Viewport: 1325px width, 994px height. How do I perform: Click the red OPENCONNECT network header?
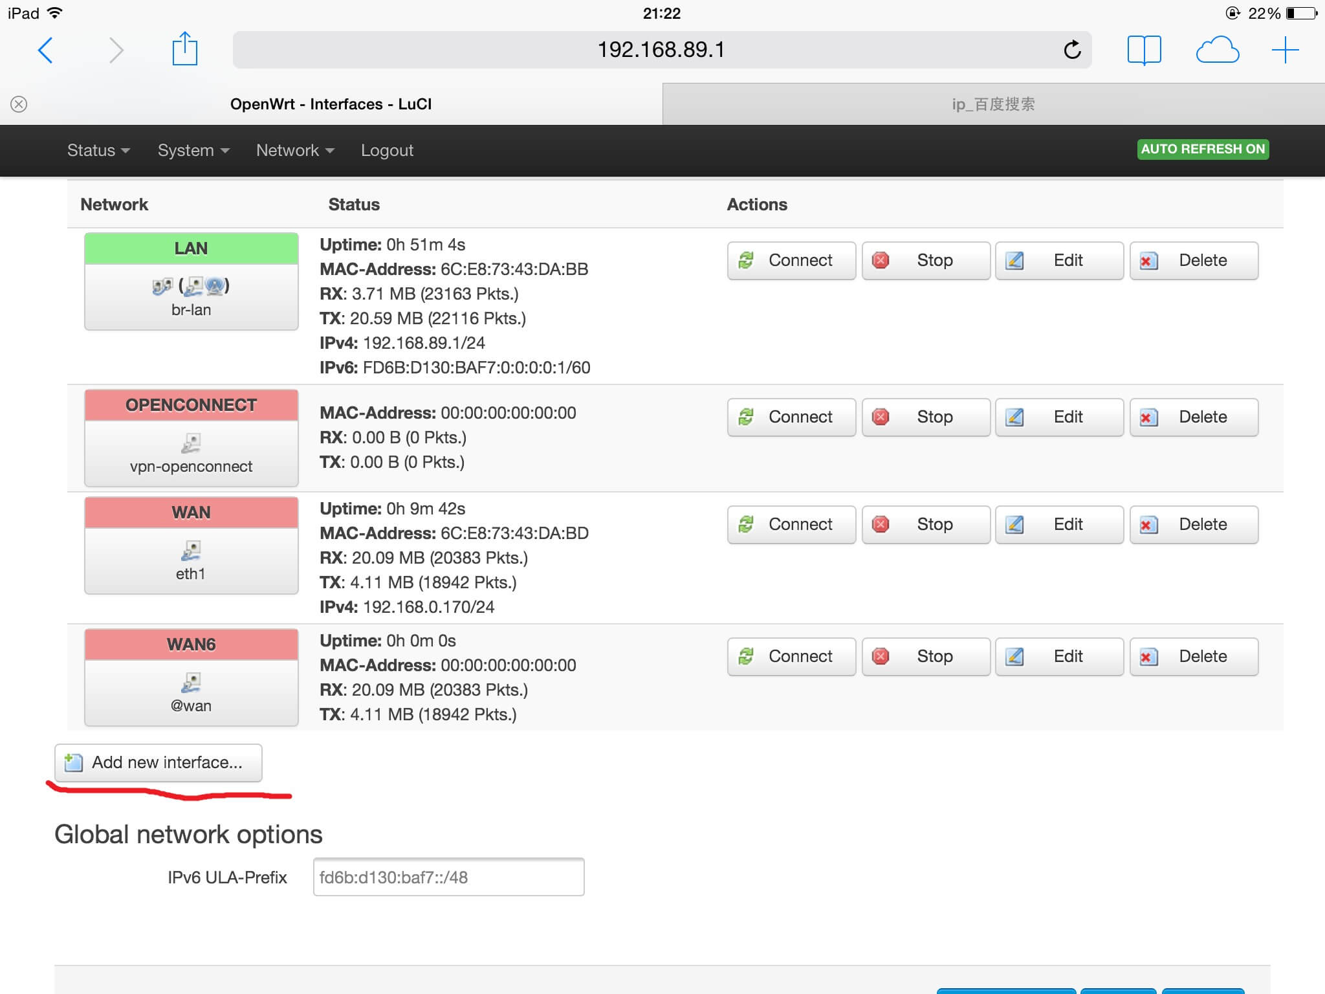[191, 405]
